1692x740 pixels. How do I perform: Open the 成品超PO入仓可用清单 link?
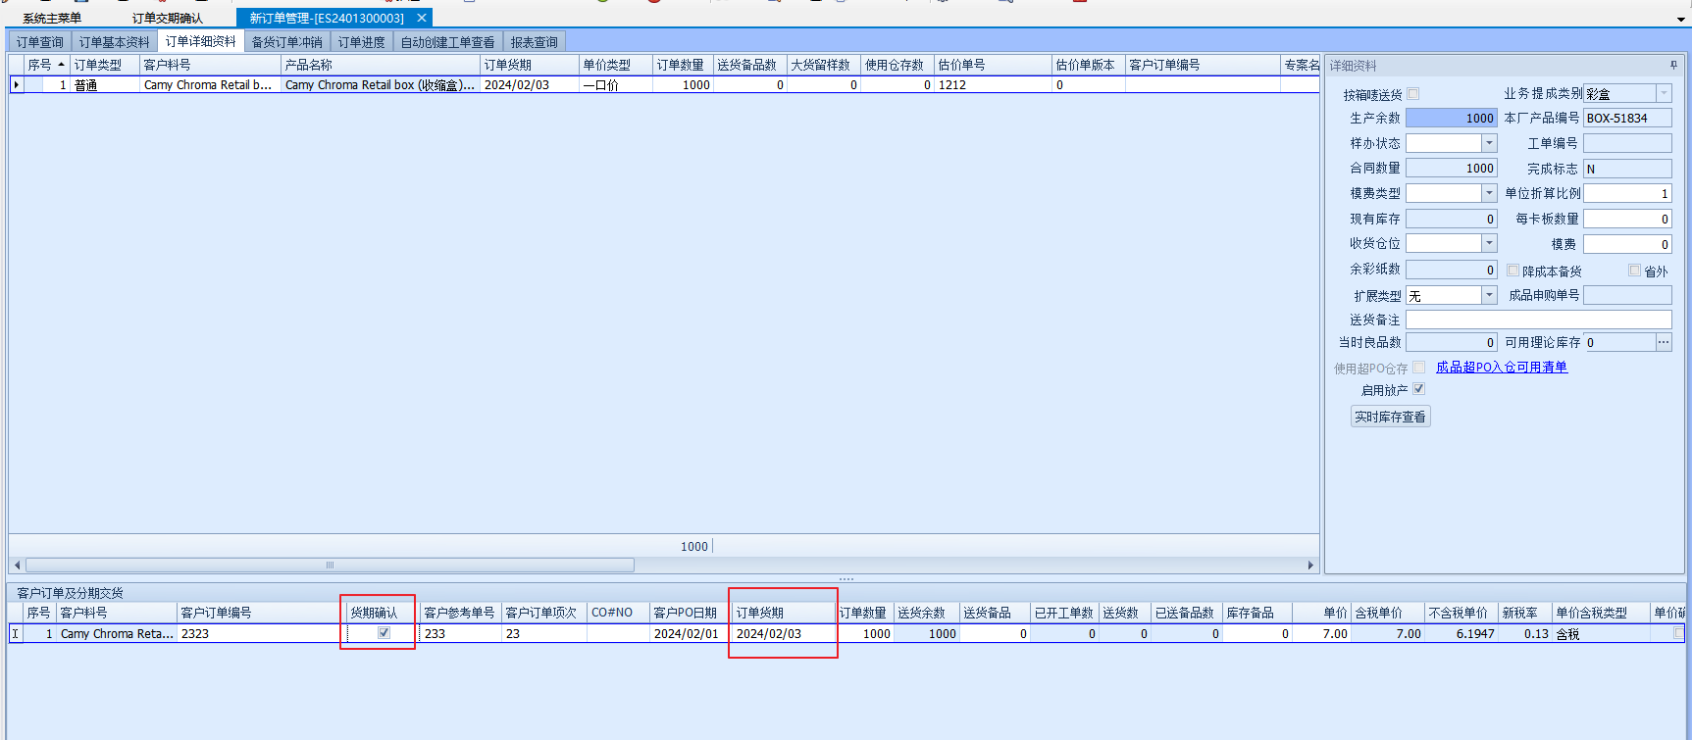[1502, 368]
